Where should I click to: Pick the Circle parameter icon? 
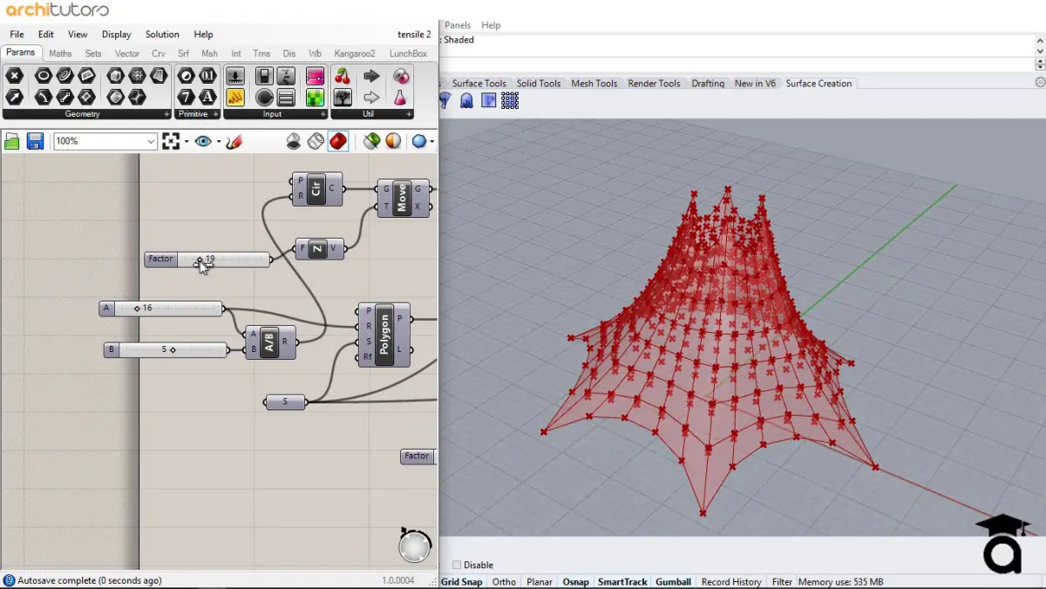43,76
